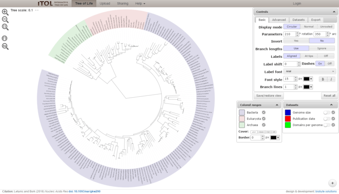
Task: Turn on Publication date dataset toggle
Action: 327,119
